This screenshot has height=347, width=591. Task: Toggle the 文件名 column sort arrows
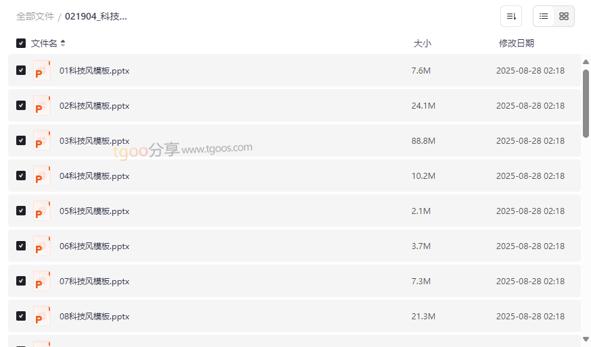(63, 43)
